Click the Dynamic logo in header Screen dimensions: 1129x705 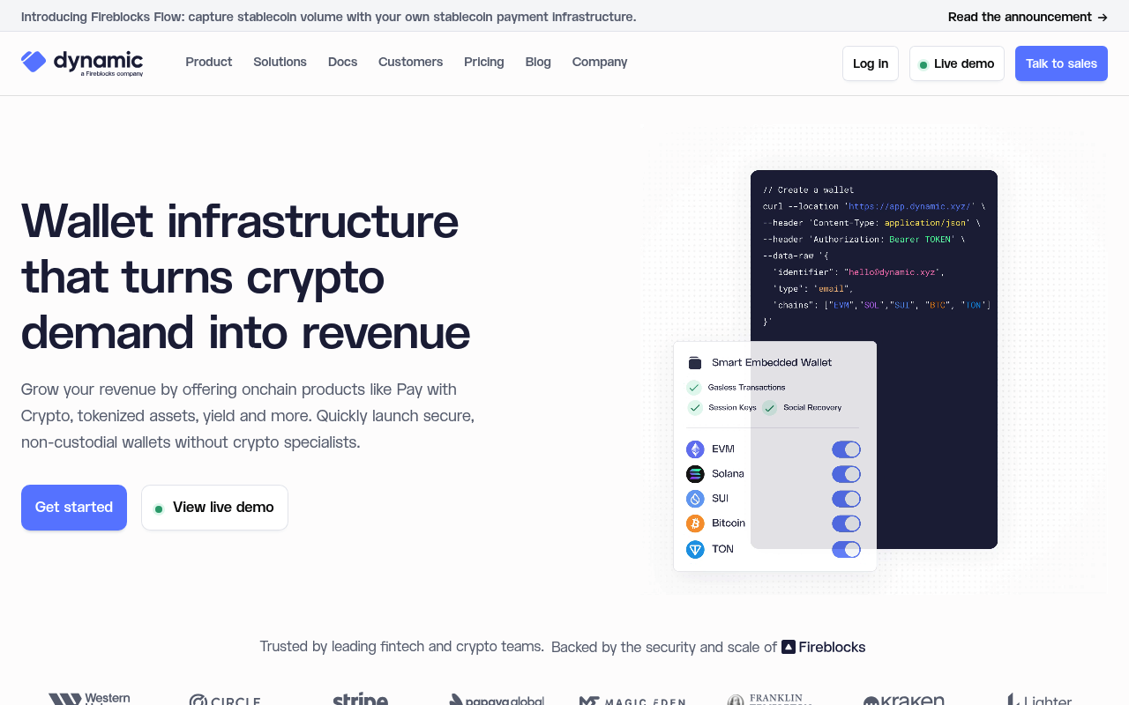(82, 63)
